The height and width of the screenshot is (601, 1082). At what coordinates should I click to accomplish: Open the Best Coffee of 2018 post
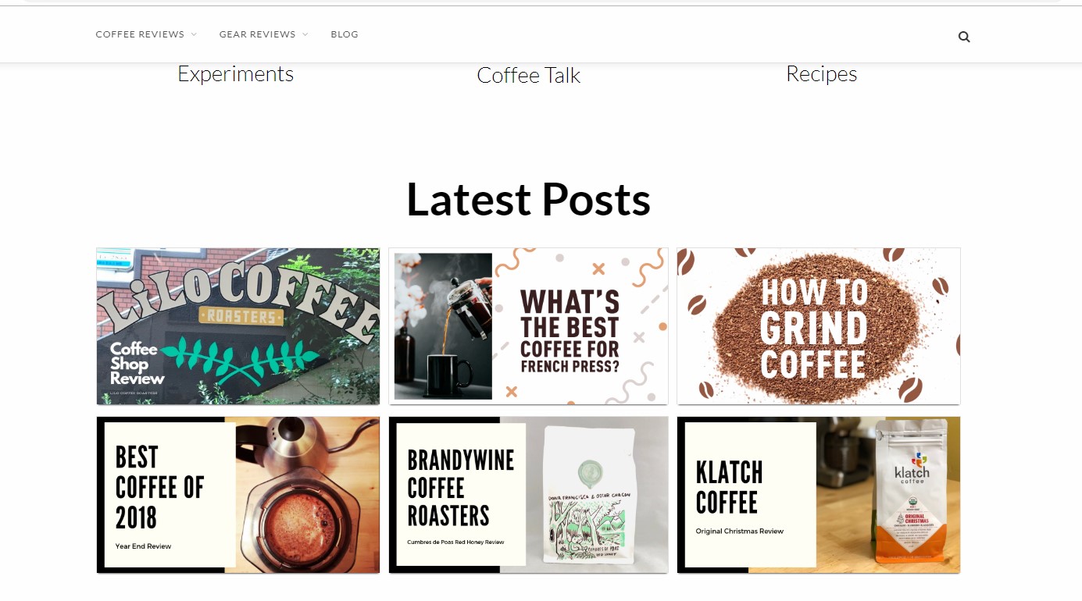pyautogui.click(x=238, y=495)
